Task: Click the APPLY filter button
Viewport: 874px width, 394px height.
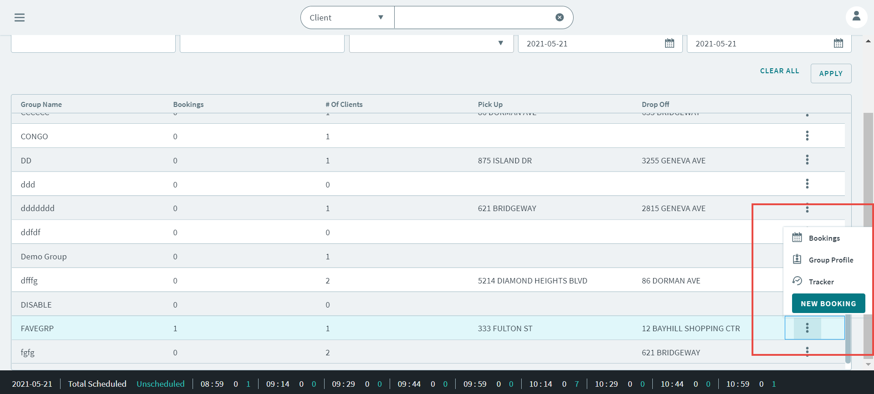Action: coord(831,74)
